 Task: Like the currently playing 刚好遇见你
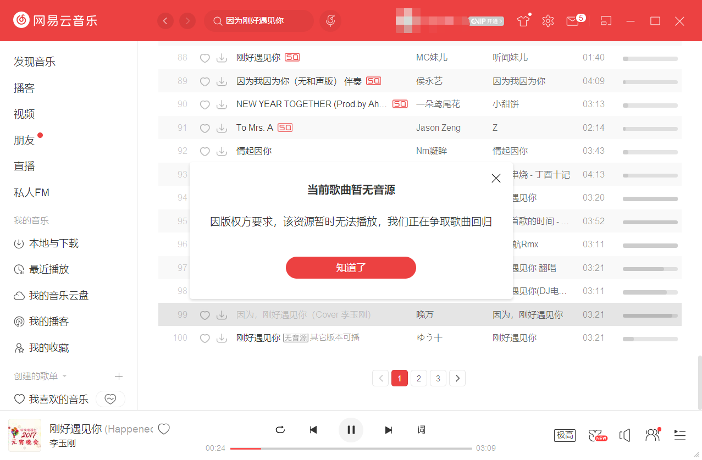pyautogui.click(x=164, y=429)
